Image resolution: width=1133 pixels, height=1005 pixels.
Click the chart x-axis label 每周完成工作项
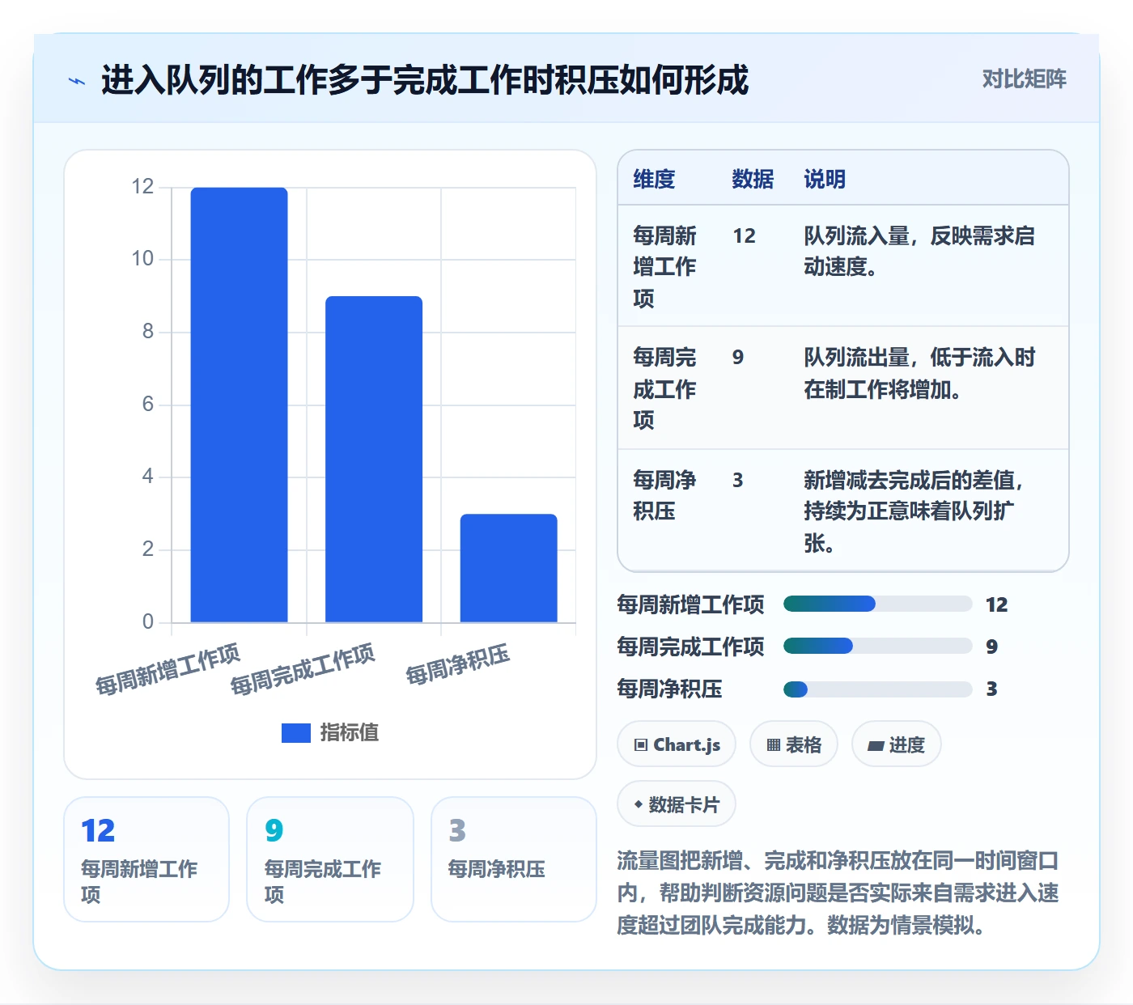tap(303, 670)
